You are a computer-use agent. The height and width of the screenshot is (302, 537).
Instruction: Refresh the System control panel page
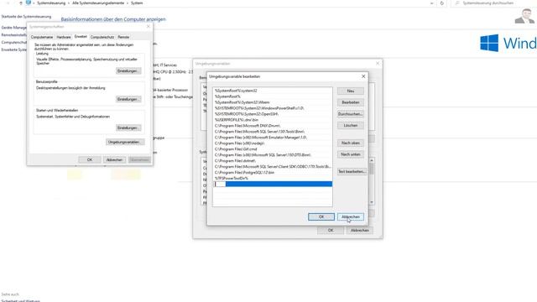pos(442,3)
